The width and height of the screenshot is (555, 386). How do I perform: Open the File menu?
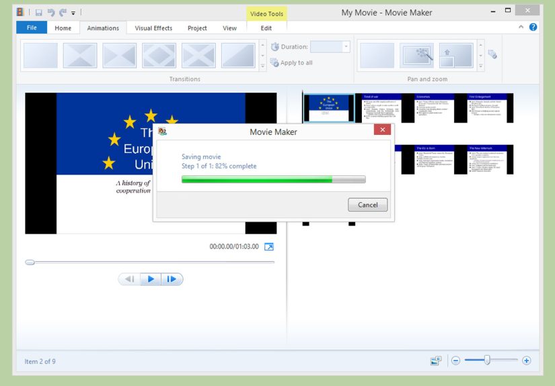(32, 28)
